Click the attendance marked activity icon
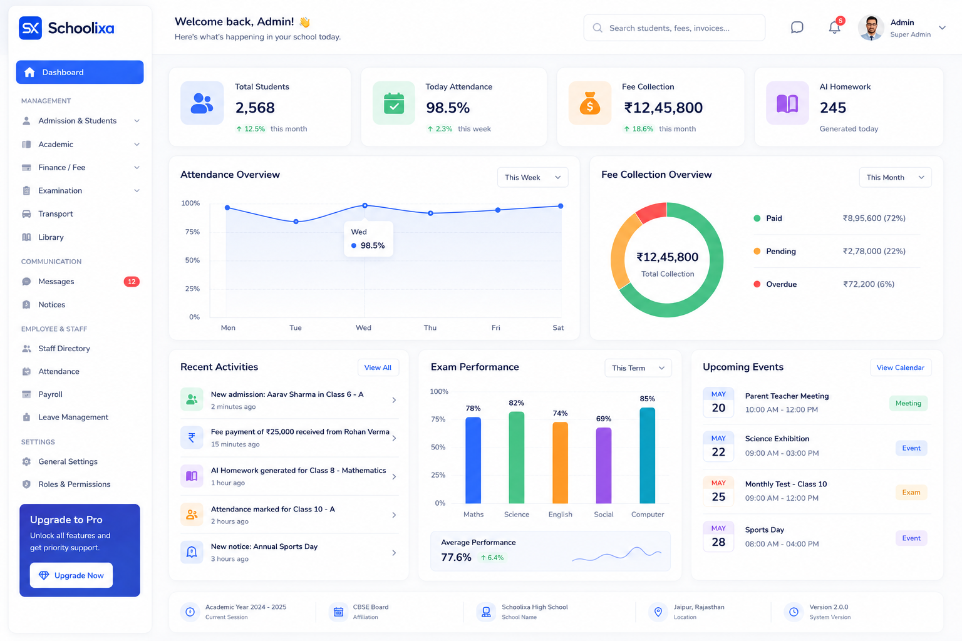 192,514
